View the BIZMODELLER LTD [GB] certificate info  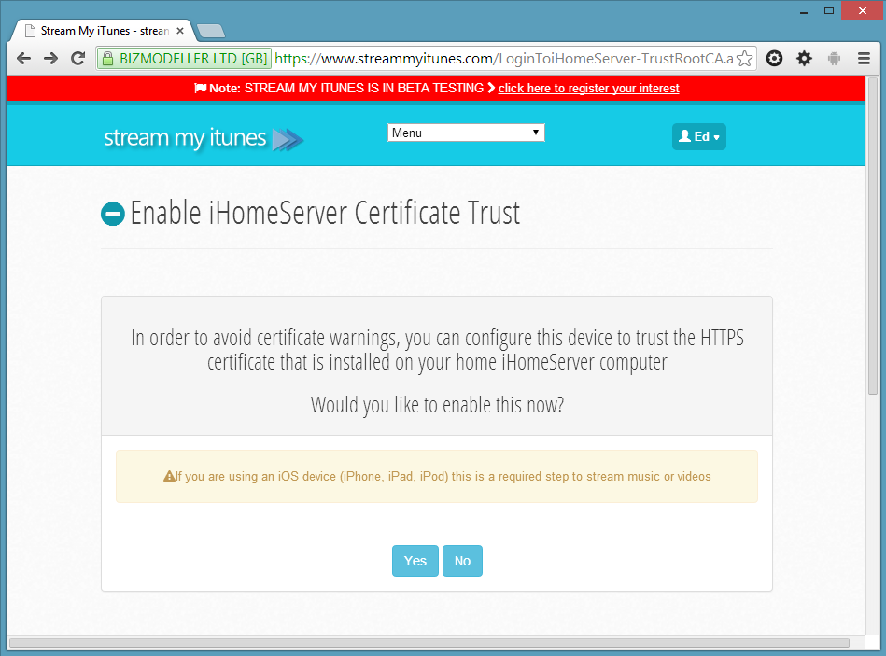click(184, 59)
